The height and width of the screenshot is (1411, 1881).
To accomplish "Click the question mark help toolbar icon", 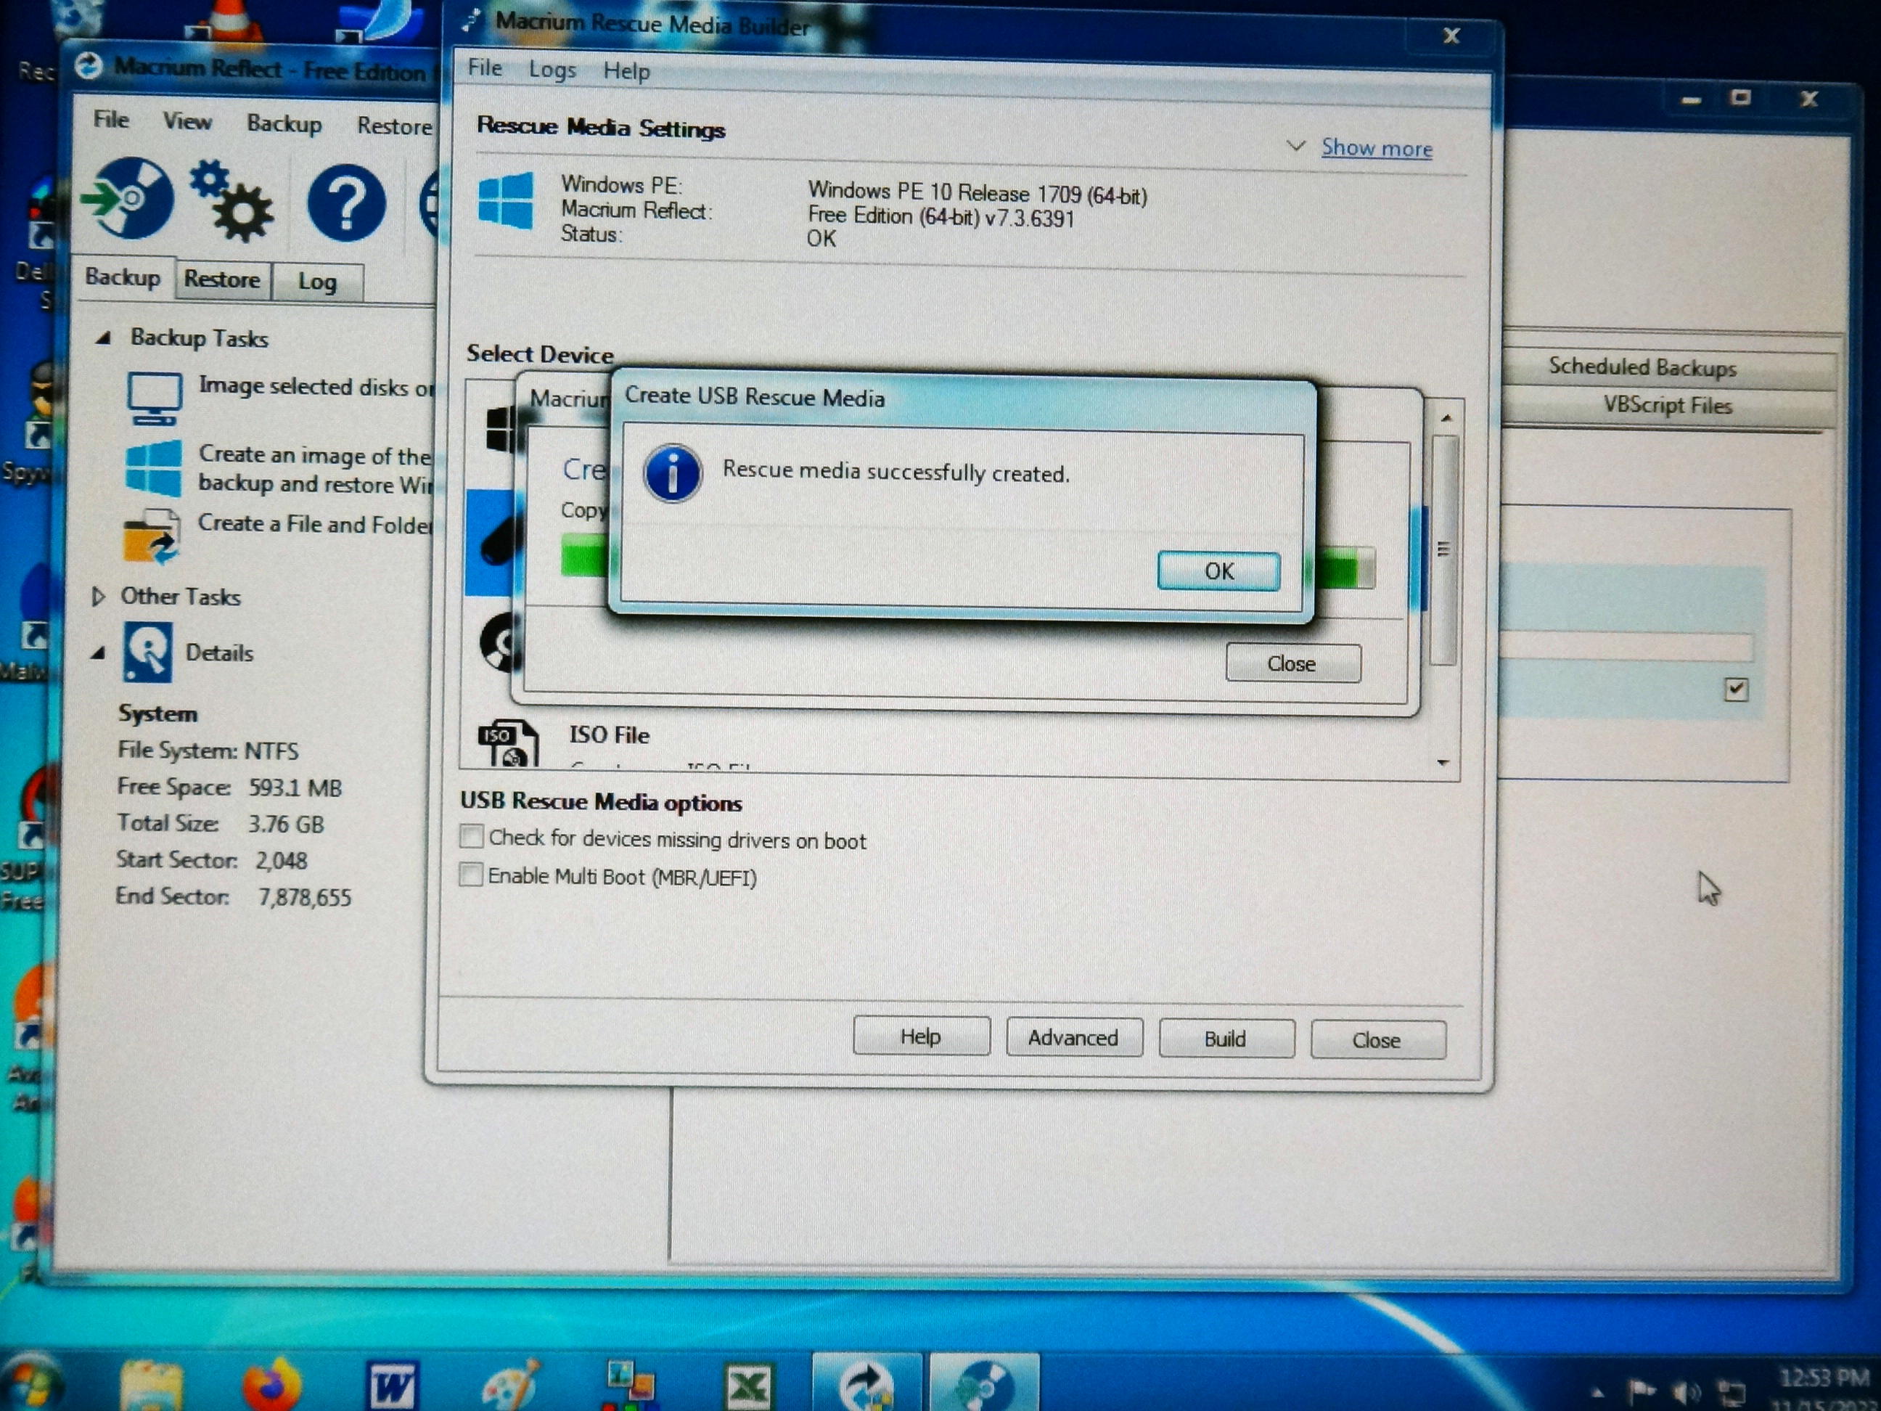I will pyautogui.click(x=346, y=203).
